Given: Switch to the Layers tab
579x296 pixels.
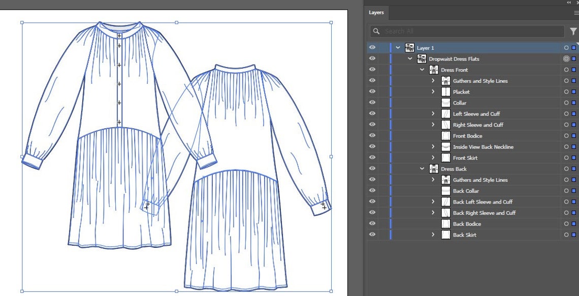Looking at the screenshot, I should click(376, 13).
